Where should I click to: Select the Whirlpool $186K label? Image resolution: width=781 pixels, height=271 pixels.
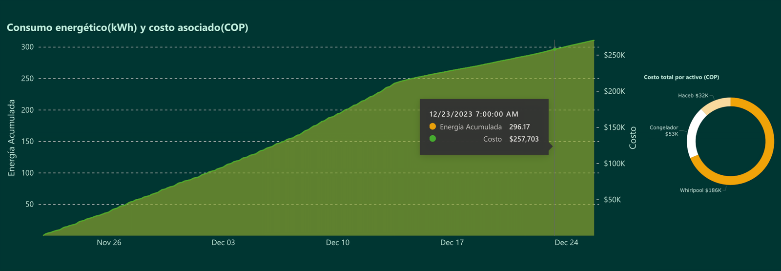(x=700, y=190)
